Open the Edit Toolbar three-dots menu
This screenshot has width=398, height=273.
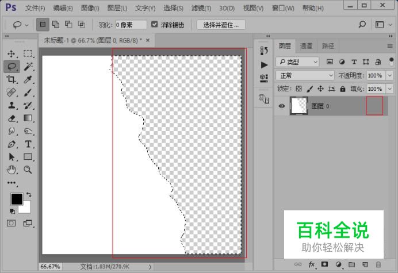(12, 183)
